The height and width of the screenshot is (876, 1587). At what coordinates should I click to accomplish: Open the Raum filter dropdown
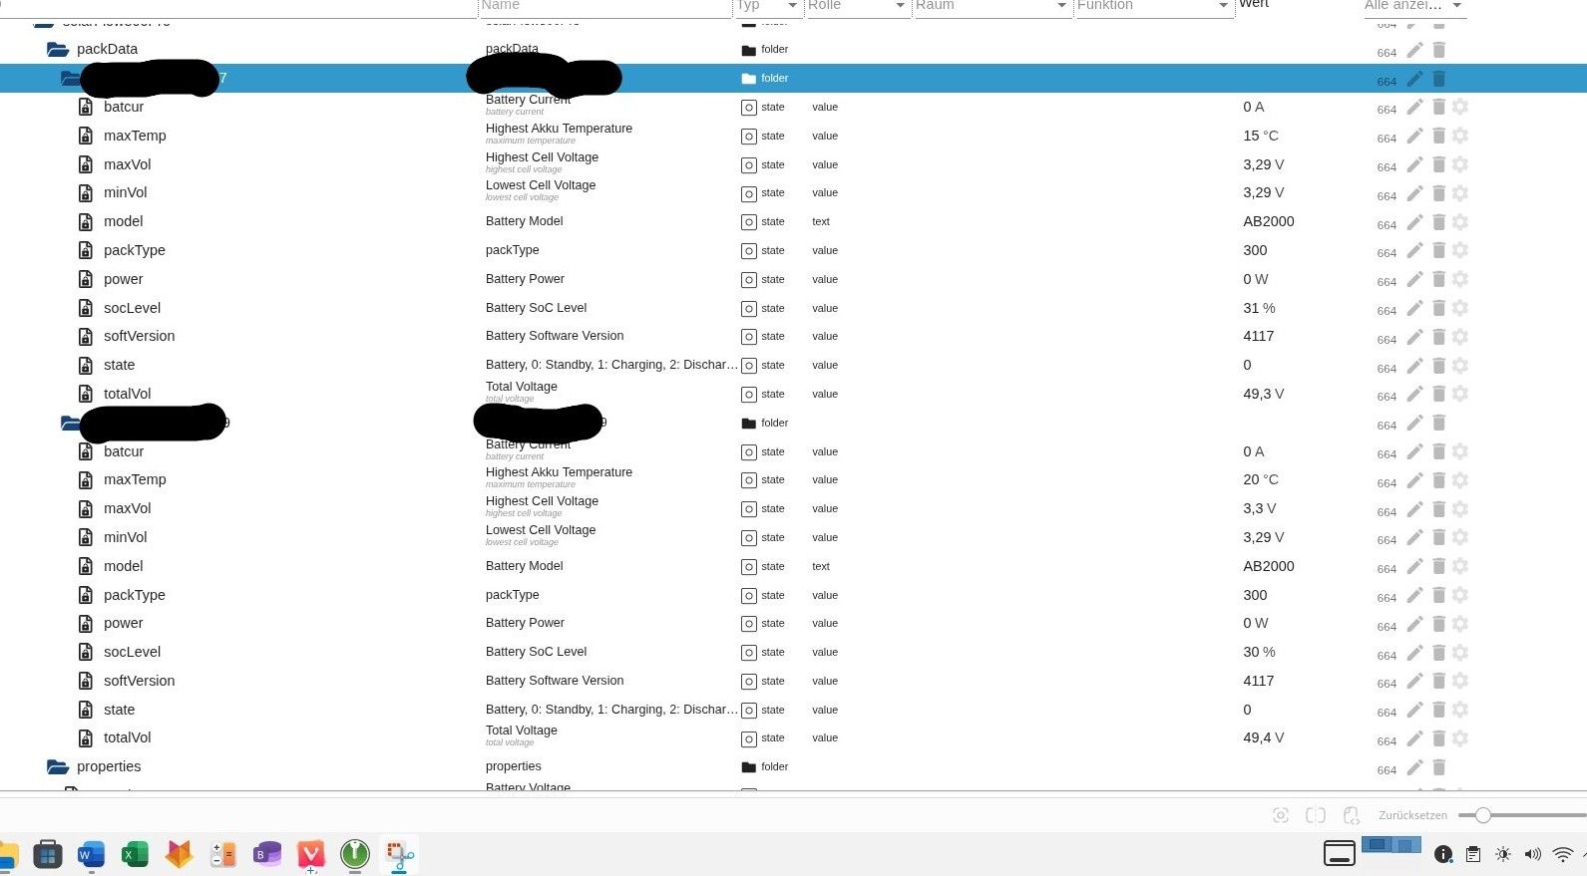point(1061,6)
